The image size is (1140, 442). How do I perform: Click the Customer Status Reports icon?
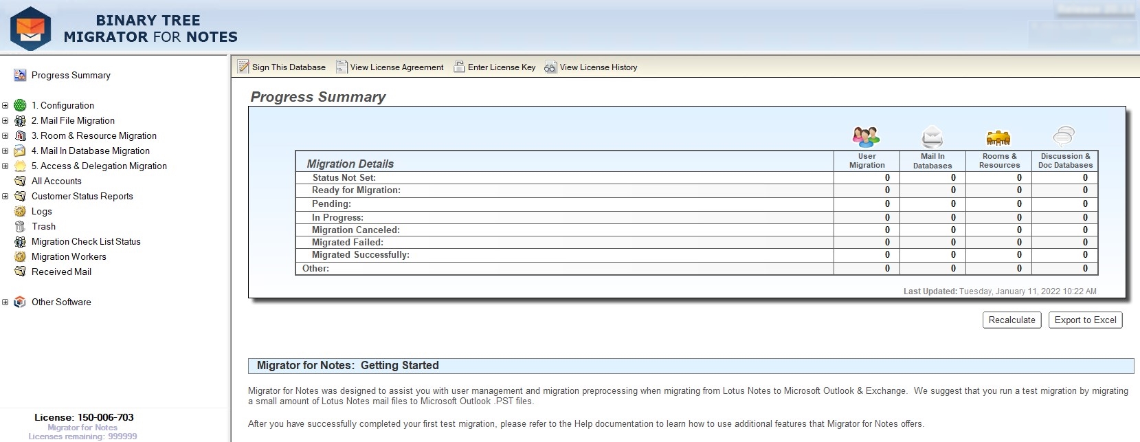coord(20,196)
